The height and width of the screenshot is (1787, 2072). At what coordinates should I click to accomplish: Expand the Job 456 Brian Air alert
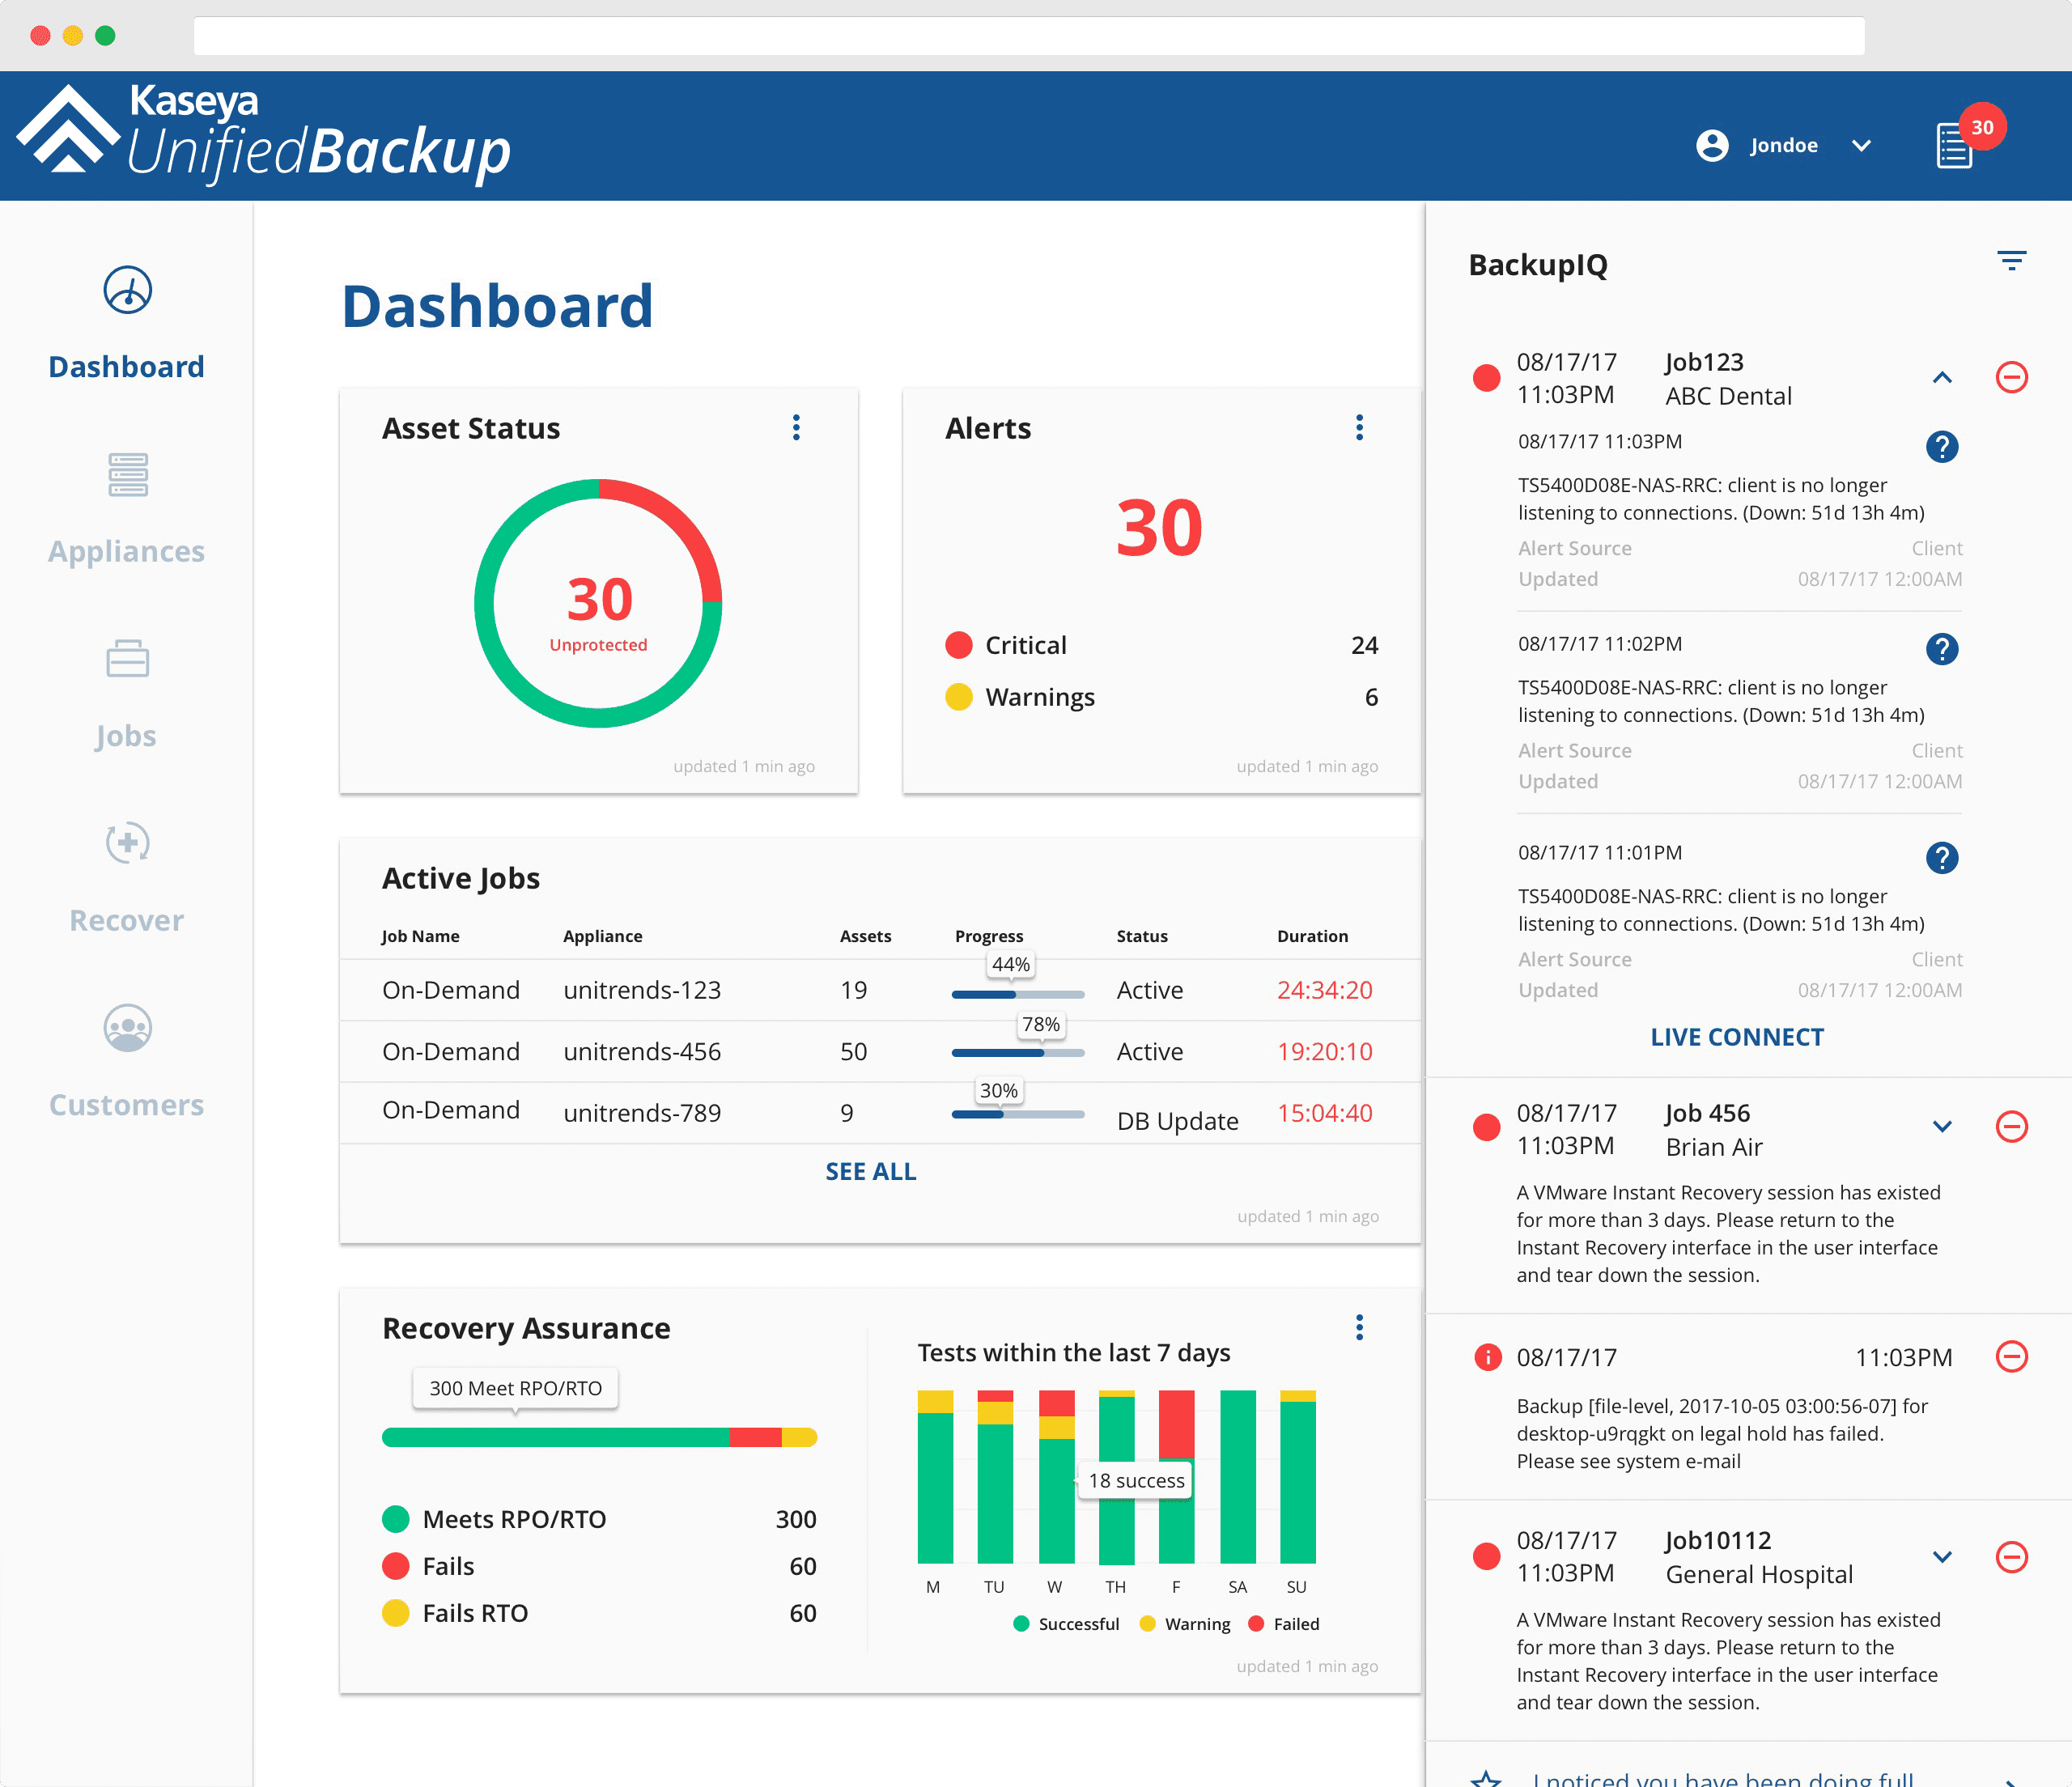(1941, 1127)
